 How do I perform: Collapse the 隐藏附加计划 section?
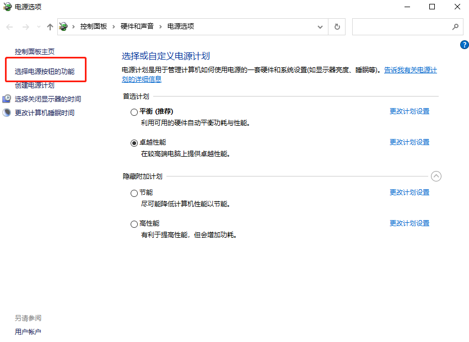(436, 176)
